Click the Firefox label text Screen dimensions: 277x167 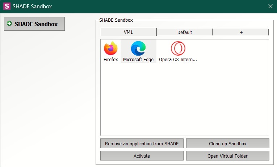pos(111,59)
